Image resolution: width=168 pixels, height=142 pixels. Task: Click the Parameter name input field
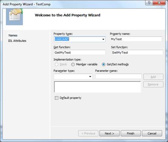click(119, 76)
